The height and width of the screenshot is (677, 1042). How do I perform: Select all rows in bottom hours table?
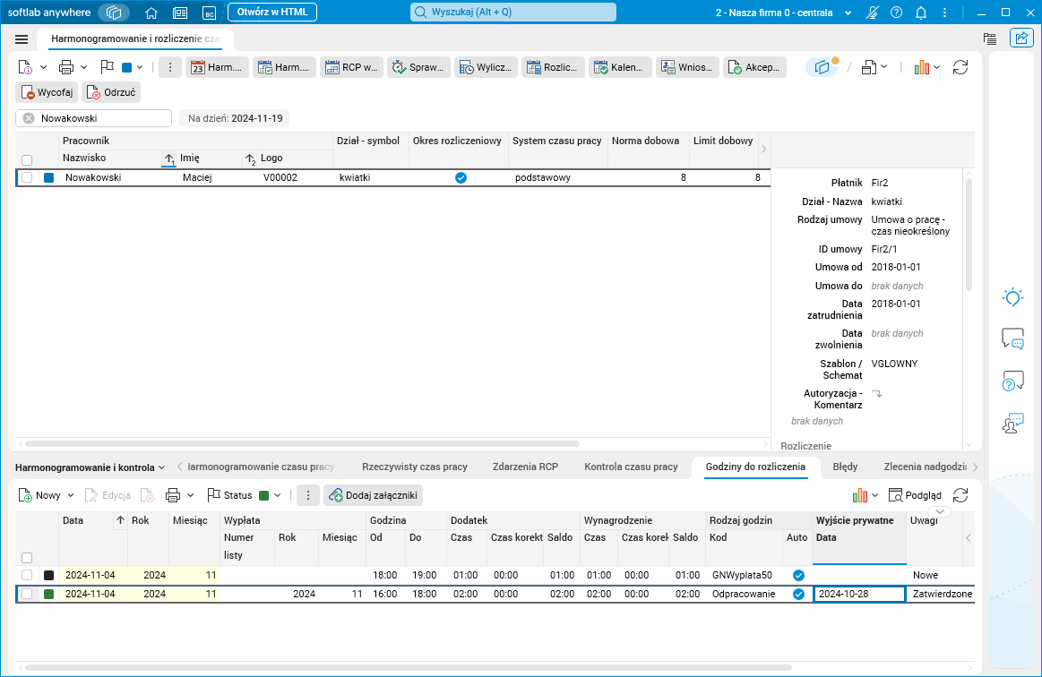[27, 557]
